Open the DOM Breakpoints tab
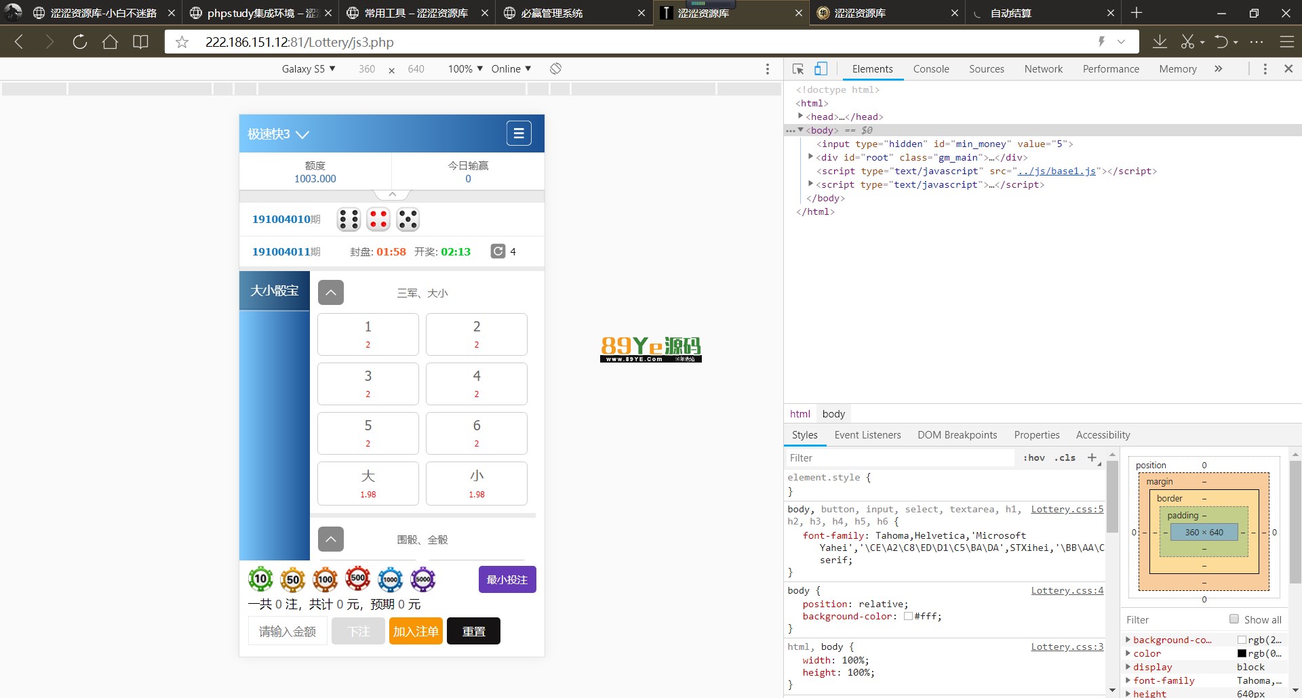The height and width of the screenshot is (698, 1302). pyautogui.click(x=957, y=435)
